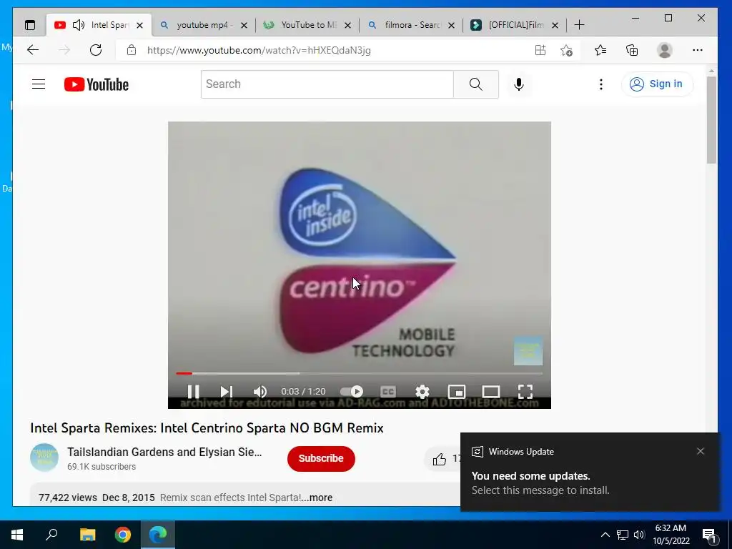The width and height of the screenshot is (732, 549).
Task: Open the Windows Start menu
Action: click(x=17, y=535)
